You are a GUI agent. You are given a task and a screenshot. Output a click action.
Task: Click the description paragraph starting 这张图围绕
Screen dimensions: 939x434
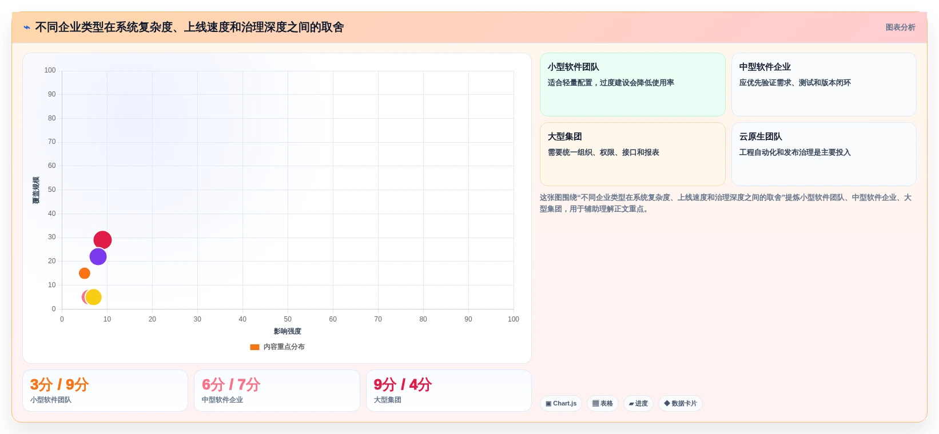click(726, 203)
